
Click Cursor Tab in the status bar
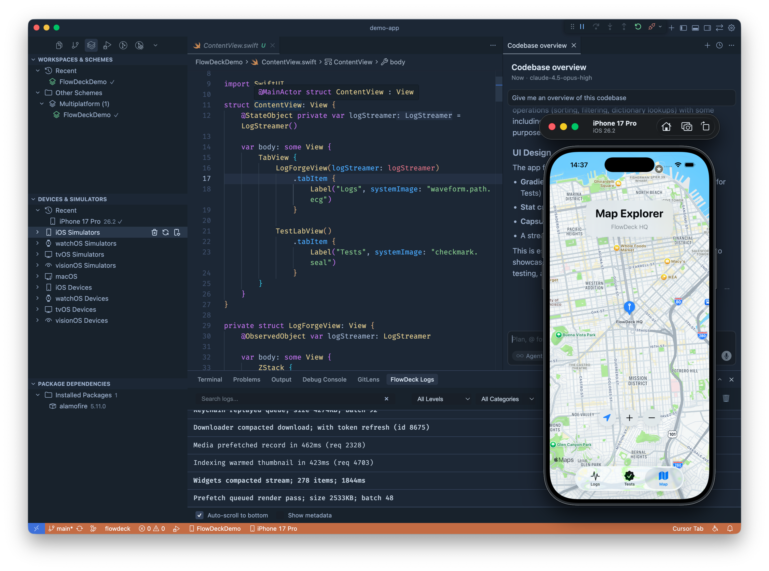pyautogui.click(x=688, y=528)
